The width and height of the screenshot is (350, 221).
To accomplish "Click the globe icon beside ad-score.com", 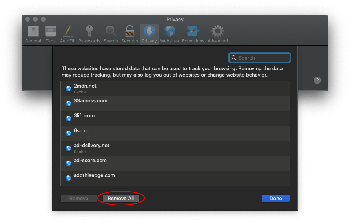I will [68, 163].
